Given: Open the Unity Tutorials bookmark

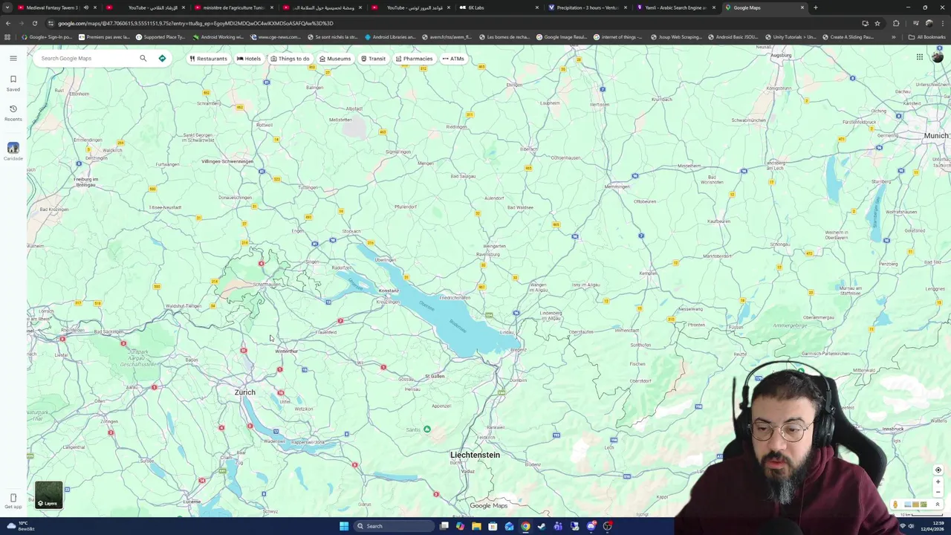Looking at the screenshot, I should point(790,37).
